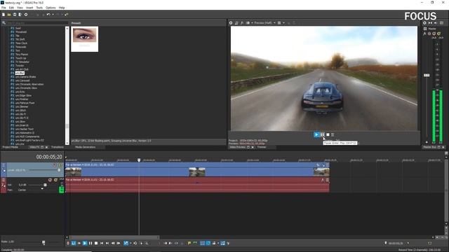The height and width of the screenshot is (252, 449).
Task: Open the Insert menu
Action: tap(29, 8)
